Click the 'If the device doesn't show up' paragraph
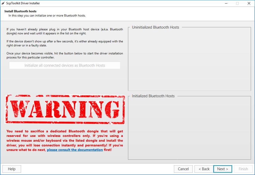The width and height of the screenshot is (255, 175). point(65,43)
